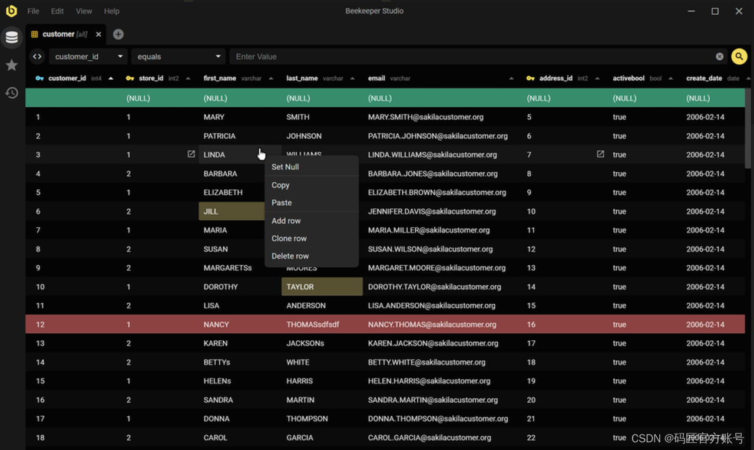Open the customer_id filter column dropdown
This screenshot has height=450, width=754.
pos(88,57)
